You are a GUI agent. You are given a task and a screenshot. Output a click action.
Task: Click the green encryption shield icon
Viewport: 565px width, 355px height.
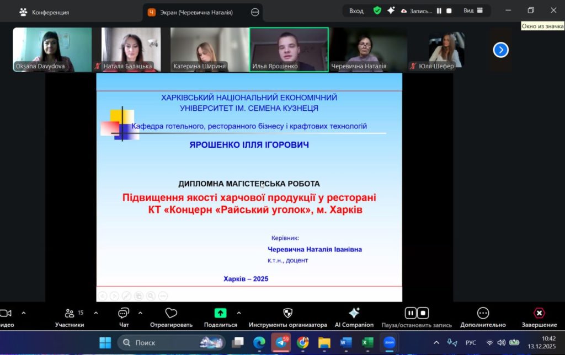[x=377, y=10]
